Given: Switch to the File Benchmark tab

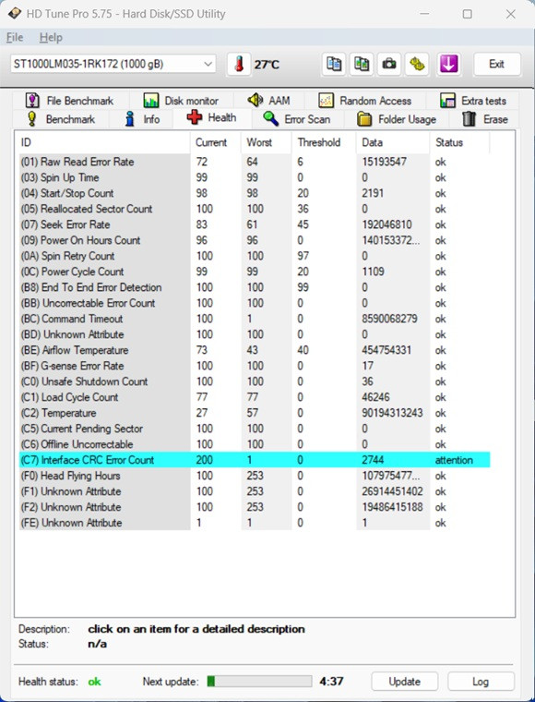Looking at the screenshot, I should pyautogui.click(x=70, y=101).
